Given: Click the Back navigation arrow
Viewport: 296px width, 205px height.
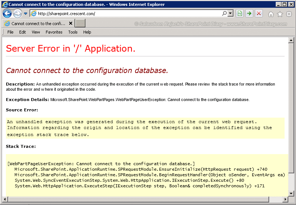Looking at the screenshot, I should (7, 14).
